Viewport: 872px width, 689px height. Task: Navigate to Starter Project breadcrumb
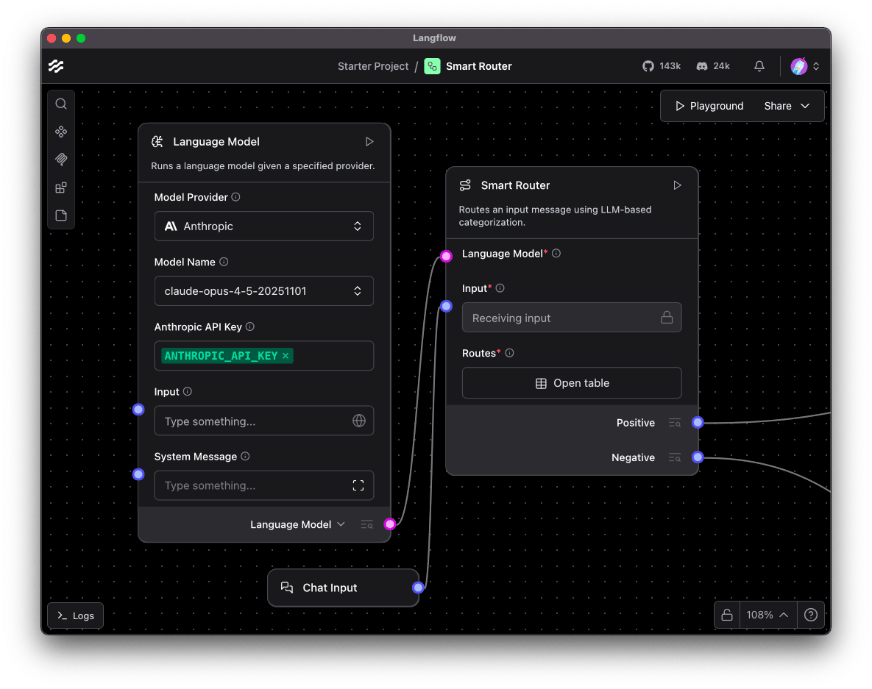(x=373, y=66)
